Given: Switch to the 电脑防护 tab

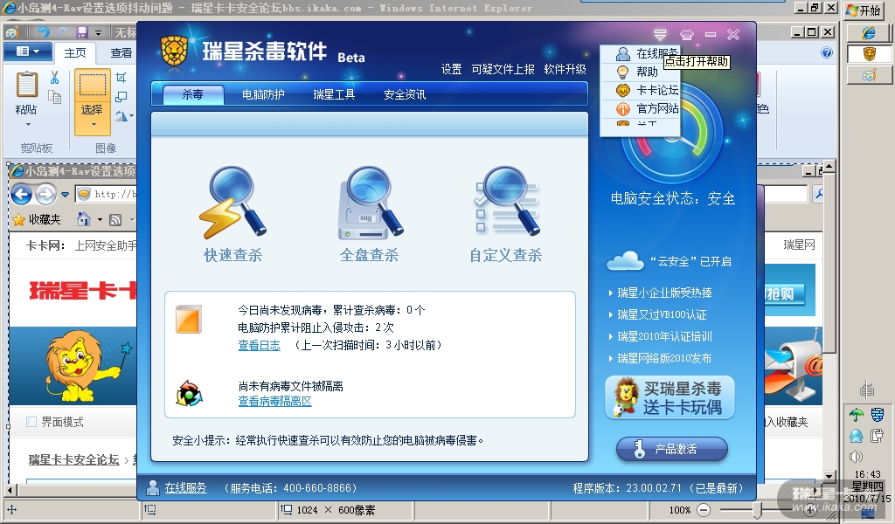Looking at the screenshot, I should (x=263, y=94).
